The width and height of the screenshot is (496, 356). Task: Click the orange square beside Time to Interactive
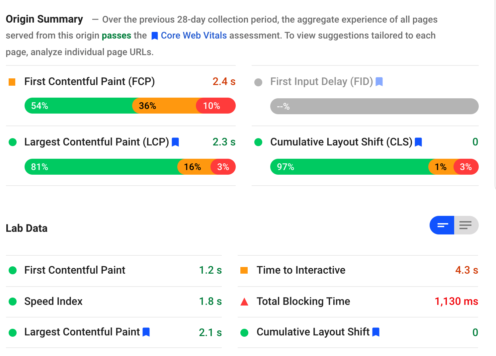tap(244, 270)
